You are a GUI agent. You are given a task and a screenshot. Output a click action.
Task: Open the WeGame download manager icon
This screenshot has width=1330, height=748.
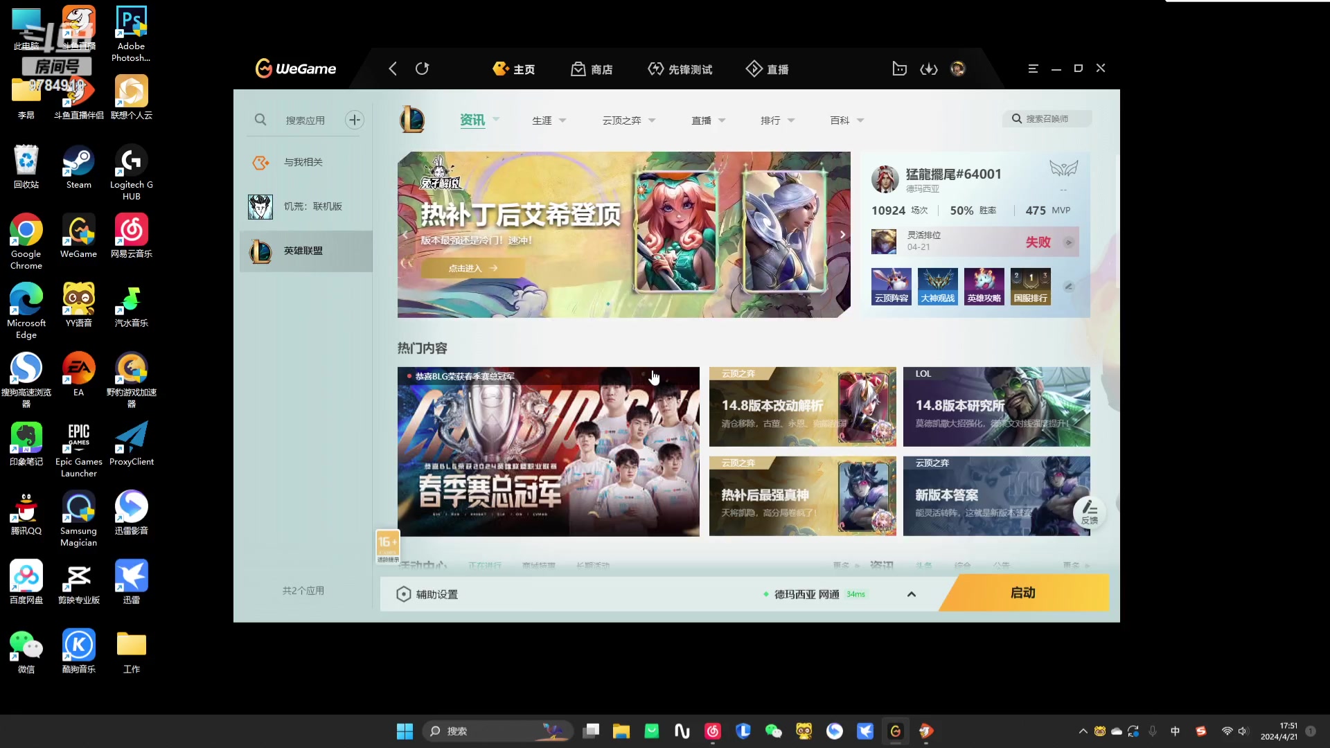pyautogui.click(x=928, y=69)
